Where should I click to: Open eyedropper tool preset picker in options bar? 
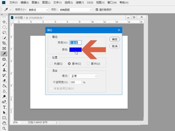(x=7, y=10)
